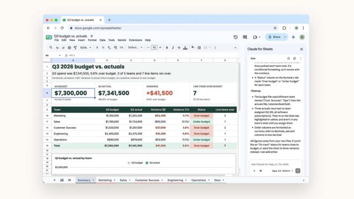Redo the last action
Viewport: 354px width, 199px height.
(x=63, y=48)
